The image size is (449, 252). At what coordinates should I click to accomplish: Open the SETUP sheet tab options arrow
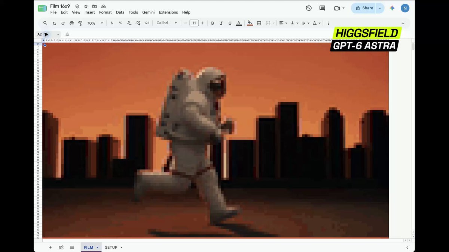pos(121,247)
